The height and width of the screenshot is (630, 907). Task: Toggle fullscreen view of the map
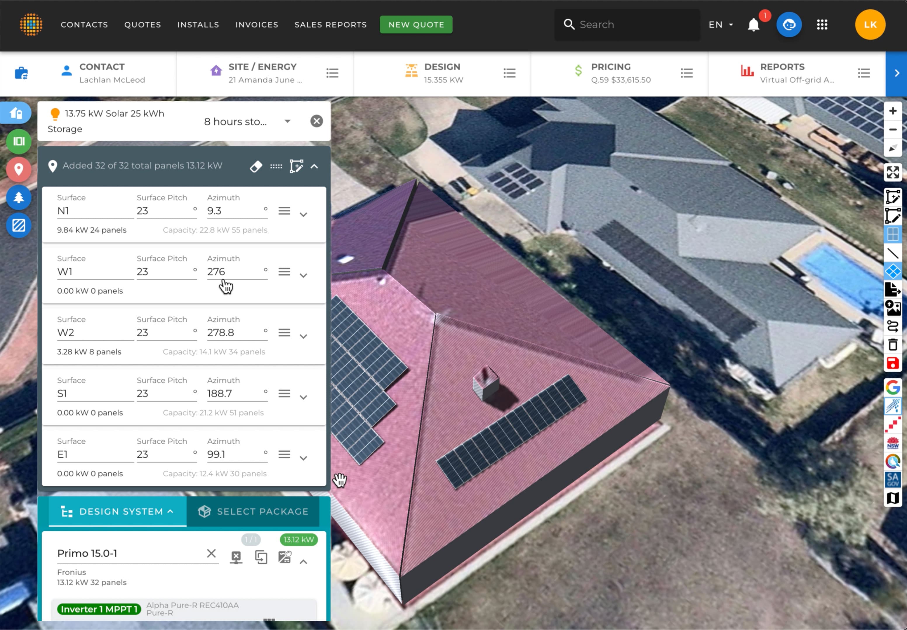coord(894,173)
